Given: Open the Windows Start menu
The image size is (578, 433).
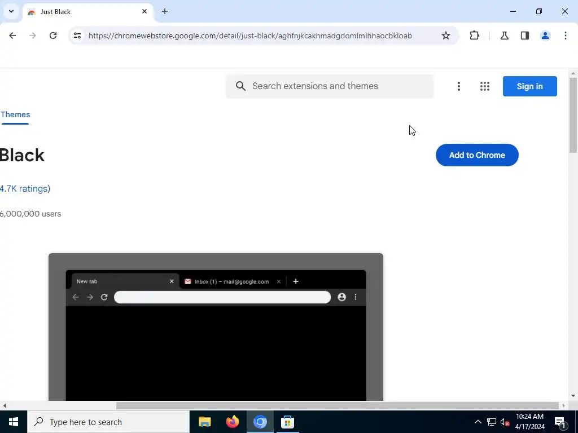Looking at the screenshot, I should coord(14,422).
